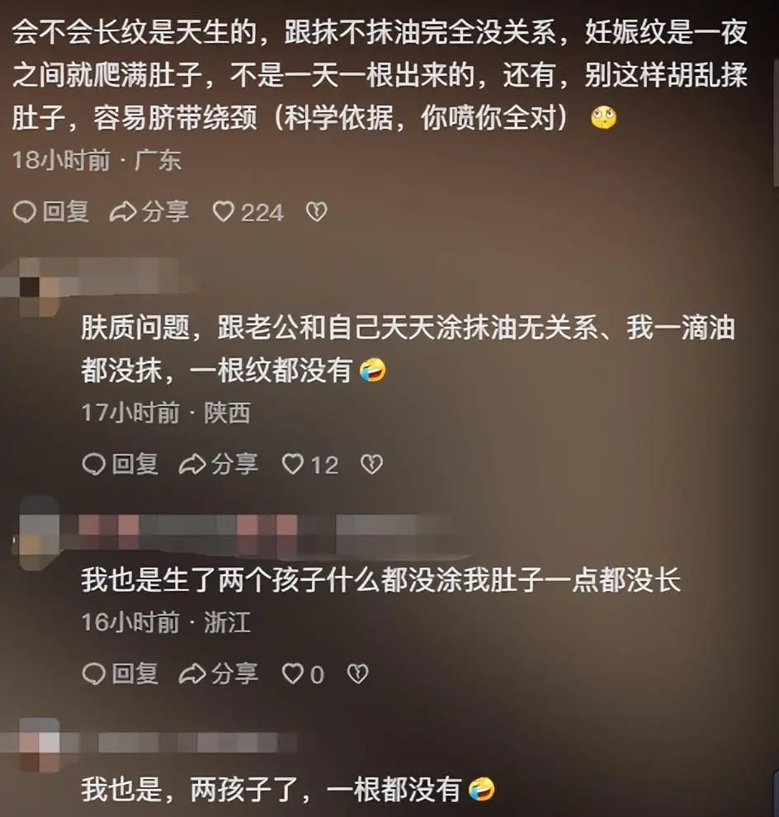Open the avatar of the Shaanxi commenter
779x817 pixels.
(x=36, y=288)
